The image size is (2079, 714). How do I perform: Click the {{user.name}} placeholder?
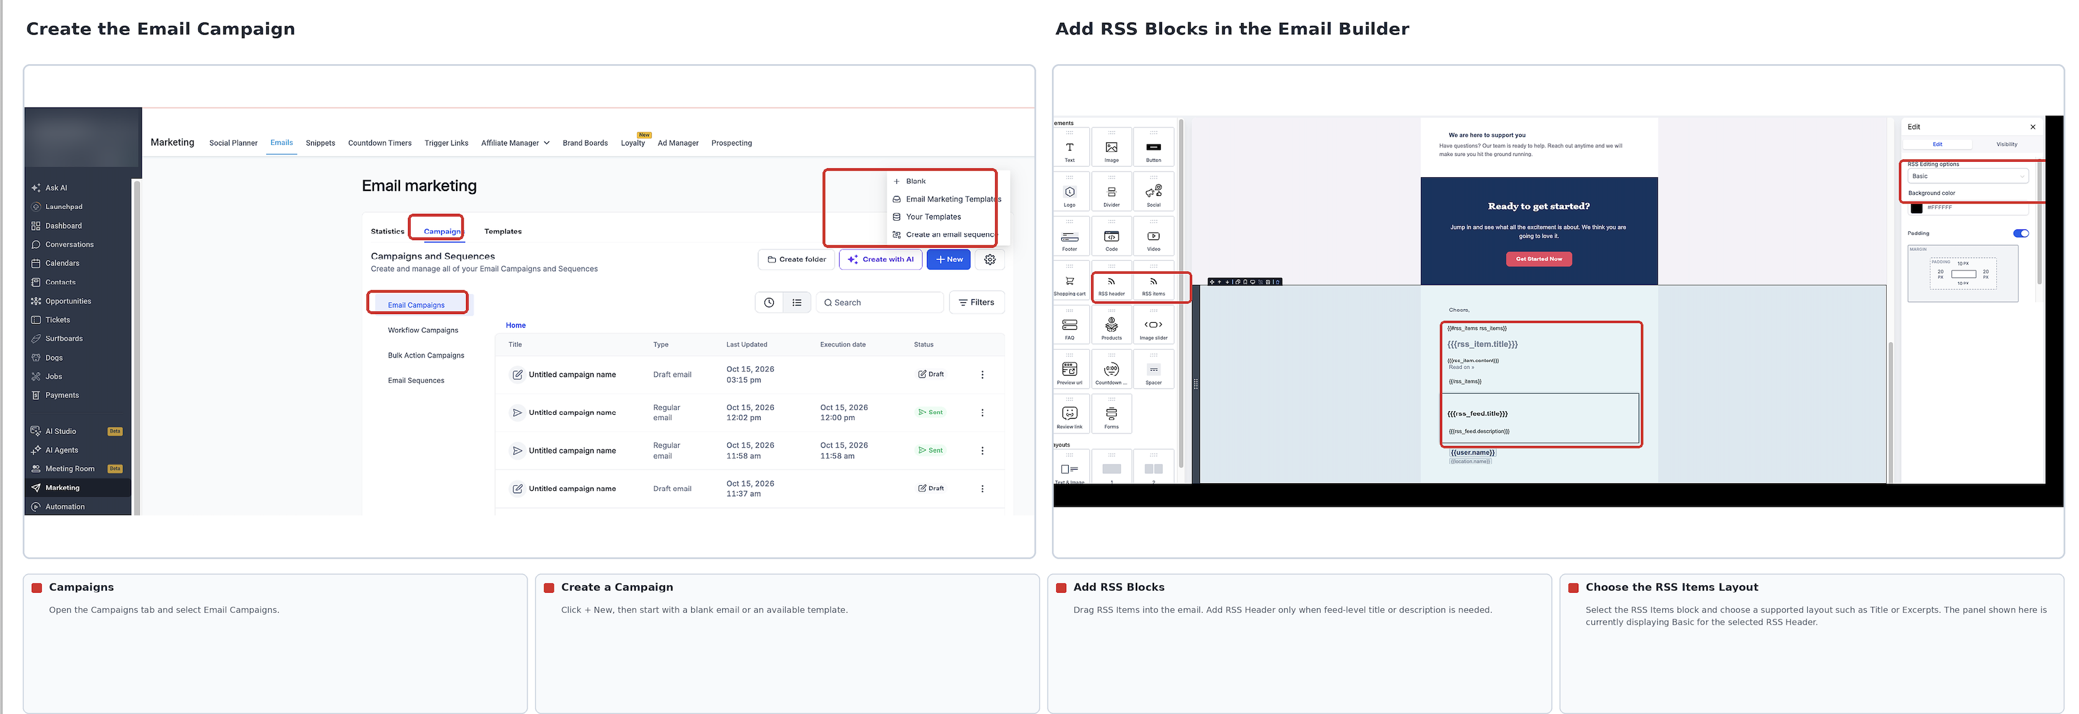pos(1473,453)
